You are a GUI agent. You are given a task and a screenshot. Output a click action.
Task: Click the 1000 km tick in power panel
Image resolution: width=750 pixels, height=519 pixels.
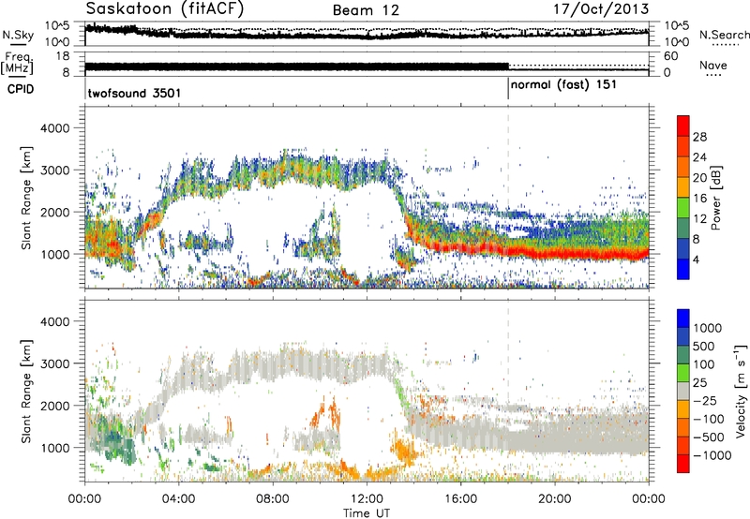pos(54,254)
